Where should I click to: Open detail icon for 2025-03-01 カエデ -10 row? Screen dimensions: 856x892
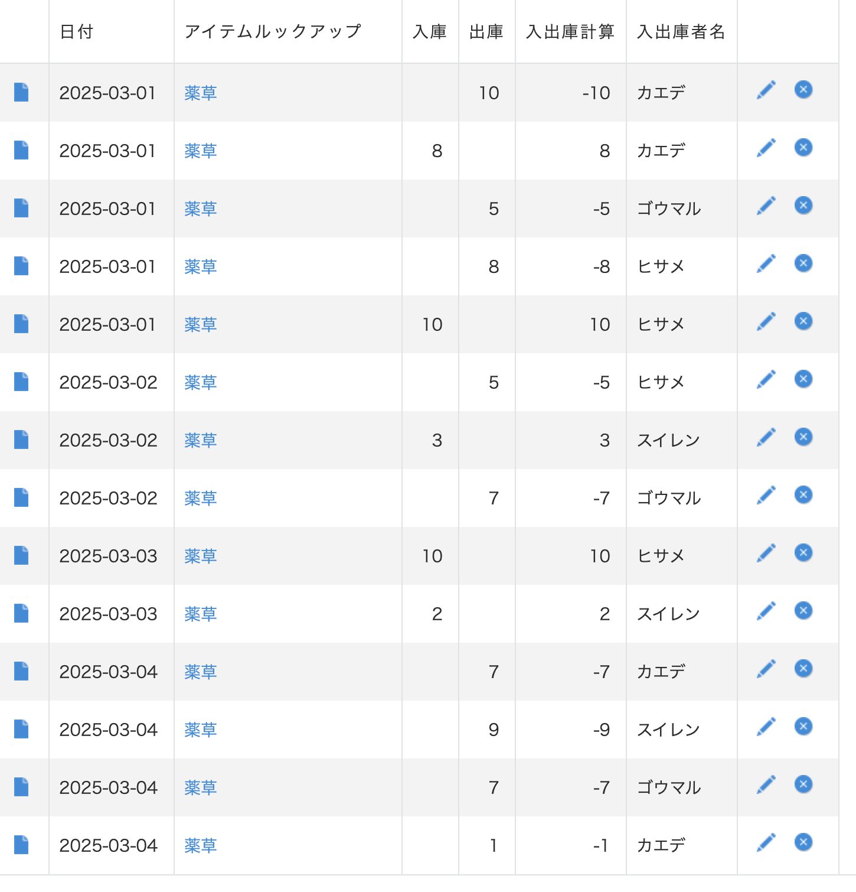click(21, 92)
